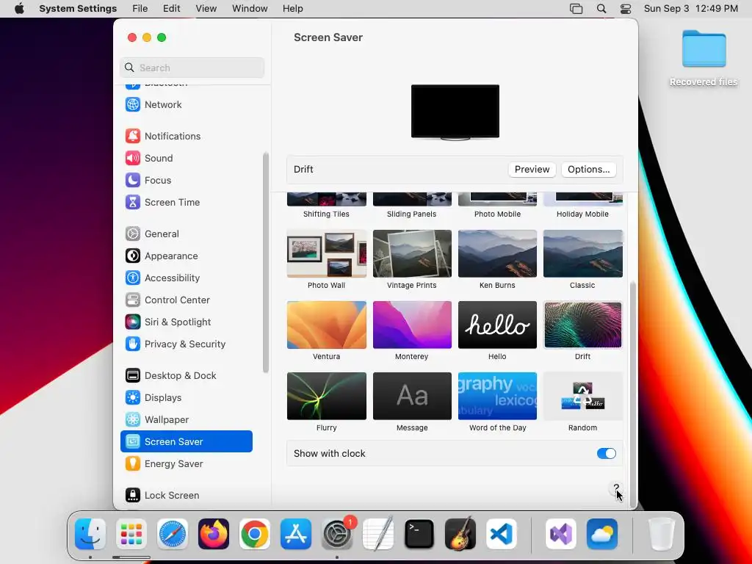Image resolution: width=752 pixels, height=564 pixels.
Task: Click the date and time in menu bar
Action: click(x=690, y=9)
